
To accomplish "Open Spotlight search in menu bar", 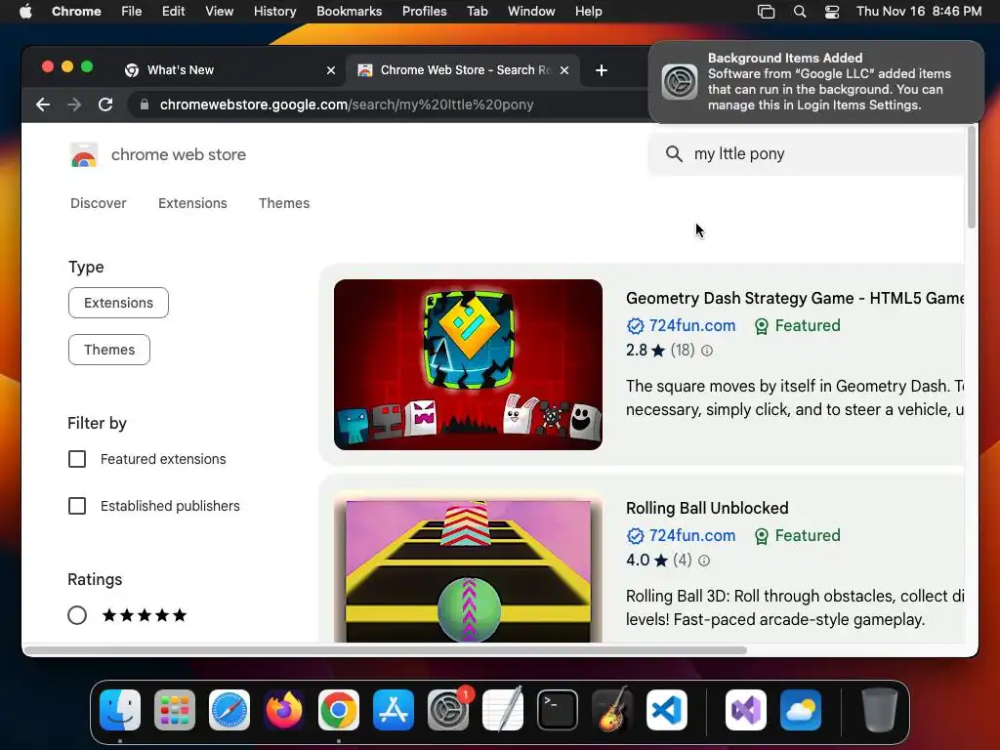I will (x=799, y=12).
